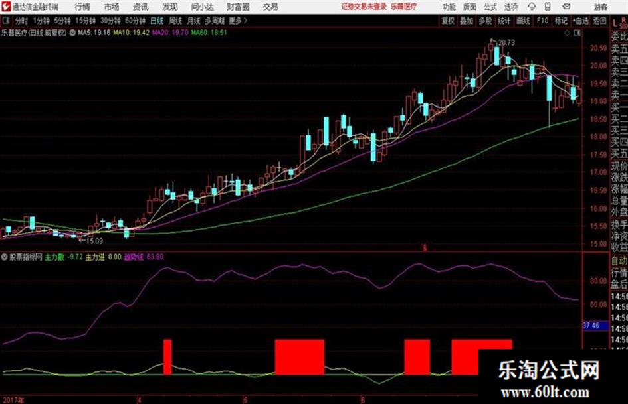Viewport: 628px width, 404px height.
Task: Click the 乐普医疗(日线 前复权) chart title
Action: pos(34,33)
